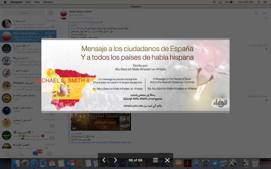Search within Adem News-Public chat
The image size is (271, 169).
(x=256, y=13)
